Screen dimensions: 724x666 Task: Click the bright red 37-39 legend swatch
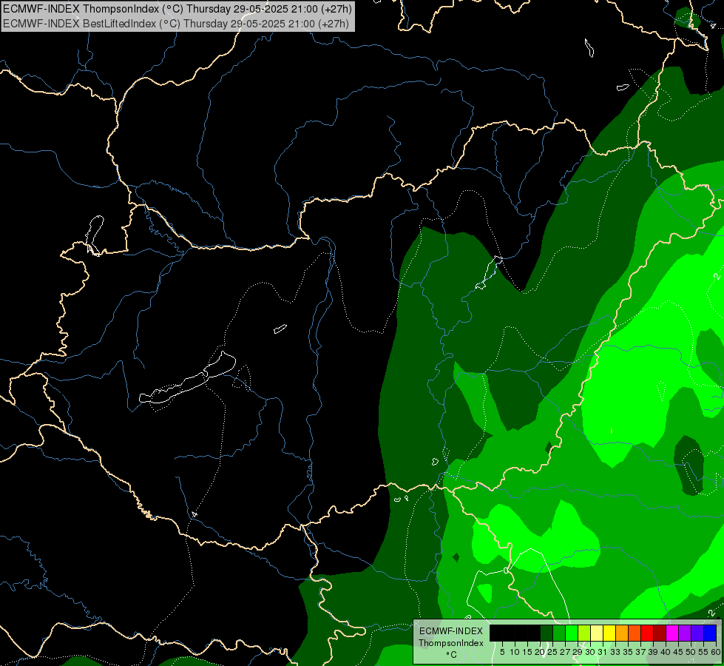point(647,633)
